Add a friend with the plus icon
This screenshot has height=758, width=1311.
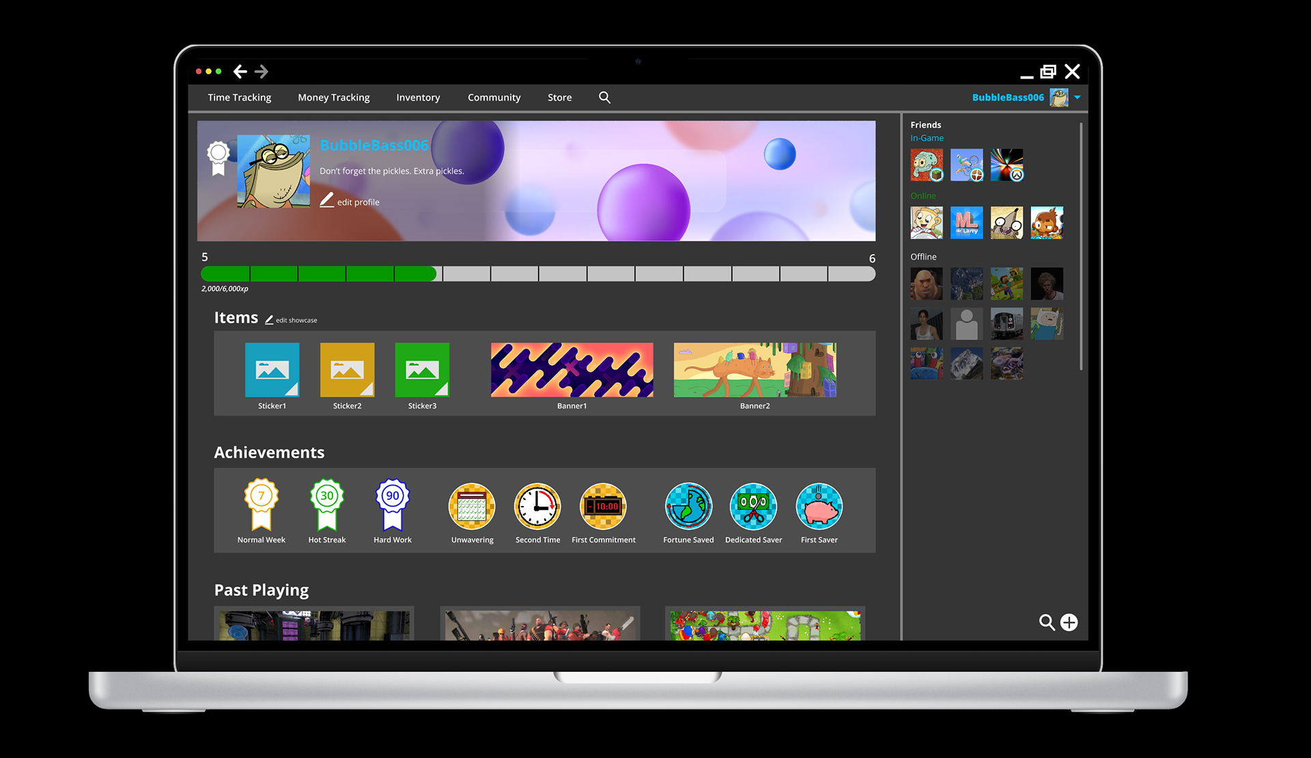click(x=1069, y=622)
